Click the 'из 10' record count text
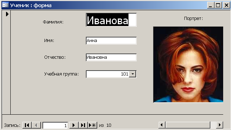Image resolution: width=231 pixels, height=130 pixels. (105, 125)
